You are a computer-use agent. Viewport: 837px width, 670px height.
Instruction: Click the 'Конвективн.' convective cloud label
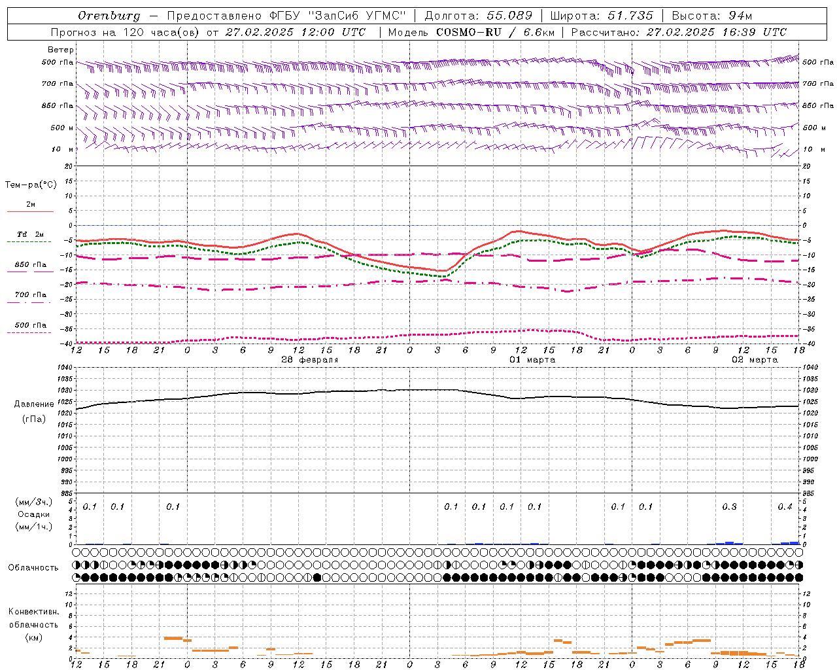click(34, 612)
